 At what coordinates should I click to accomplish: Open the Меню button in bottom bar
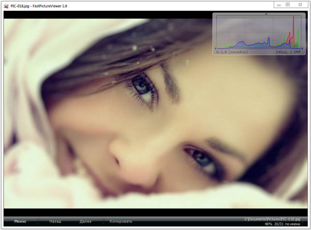tap(20, 221)
